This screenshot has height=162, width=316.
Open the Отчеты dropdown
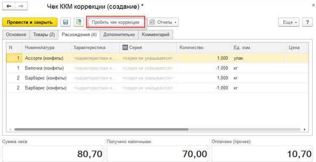[163, 22]
